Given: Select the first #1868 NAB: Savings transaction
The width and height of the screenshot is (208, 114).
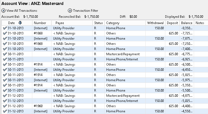Looking at the screenshot, I should (105, 33).
